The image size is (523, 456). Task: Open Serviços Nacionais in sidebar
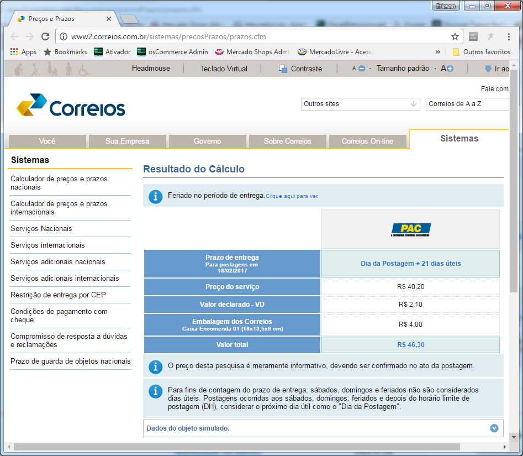[x=41, y=229]
